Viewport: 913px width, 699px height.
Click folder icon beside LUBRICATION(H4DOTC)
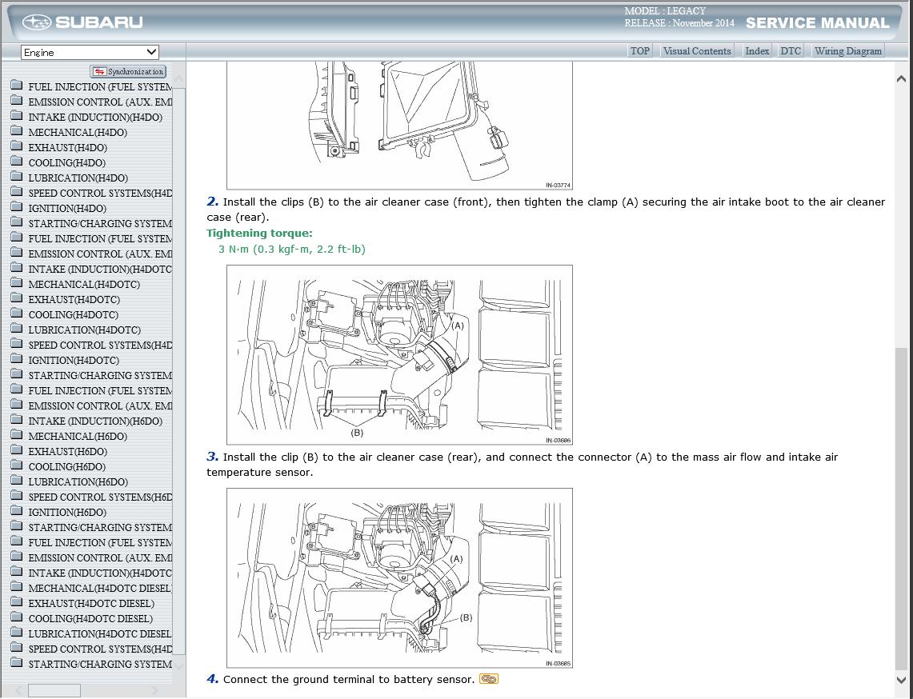coord(16,328)
